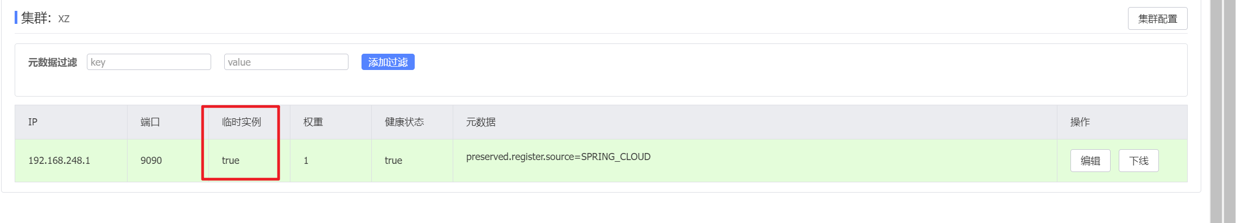Focus the metadata filter value input field
The width and height of the screenshot is (1236, 223).
tap(286, 62)
